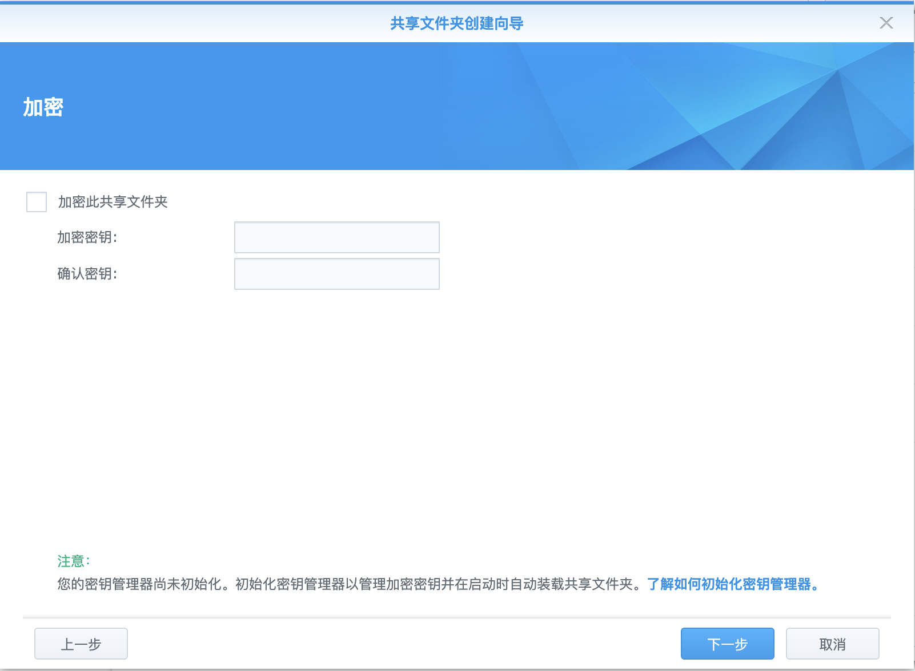The image size is (915, 671).
Task: Select the 加密此共享文件夹 label text
Action: (x=113, y=202)
